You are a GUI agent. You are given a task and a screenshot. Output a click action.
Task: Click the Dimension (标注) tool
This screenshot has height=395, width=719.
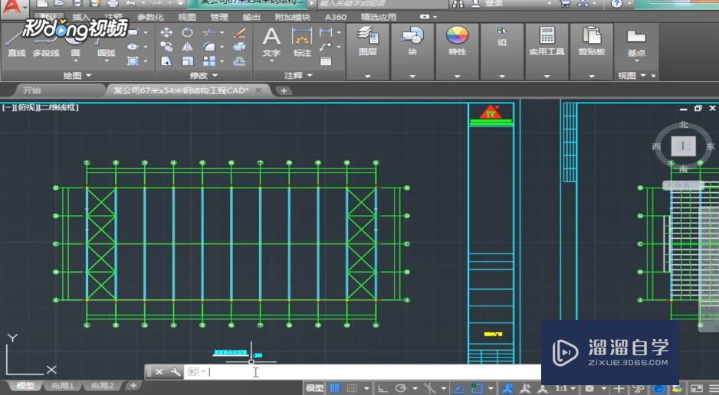point(302,41)
